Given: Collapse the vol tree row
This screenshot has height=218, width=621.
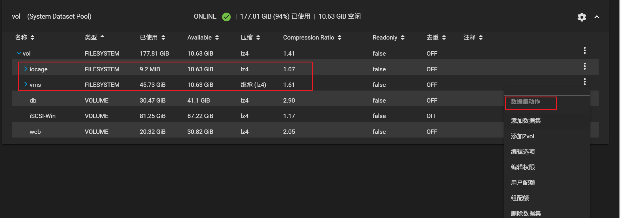Looking at the screenshot, I should pyautogui.click(x=19, y=53).
